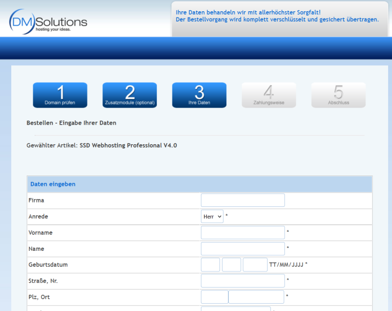Click the Geburtsdatum day (TT) box

[x=210, y=265]
